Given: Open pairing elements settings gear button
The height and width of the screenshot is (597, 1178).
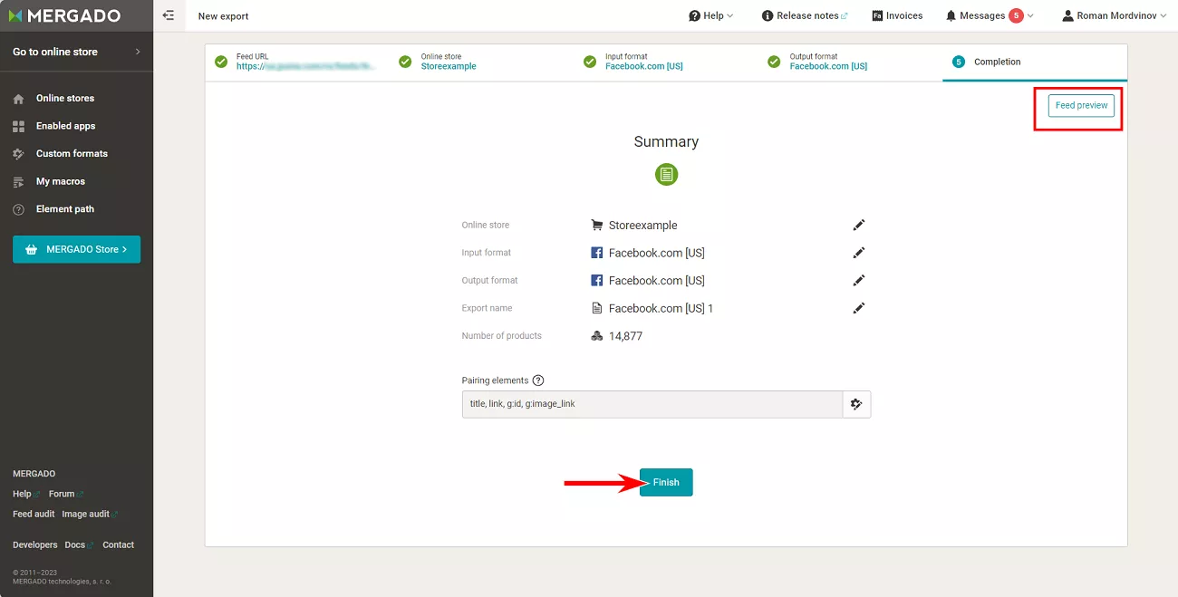Looking at the screenshot, I should 856,404.
